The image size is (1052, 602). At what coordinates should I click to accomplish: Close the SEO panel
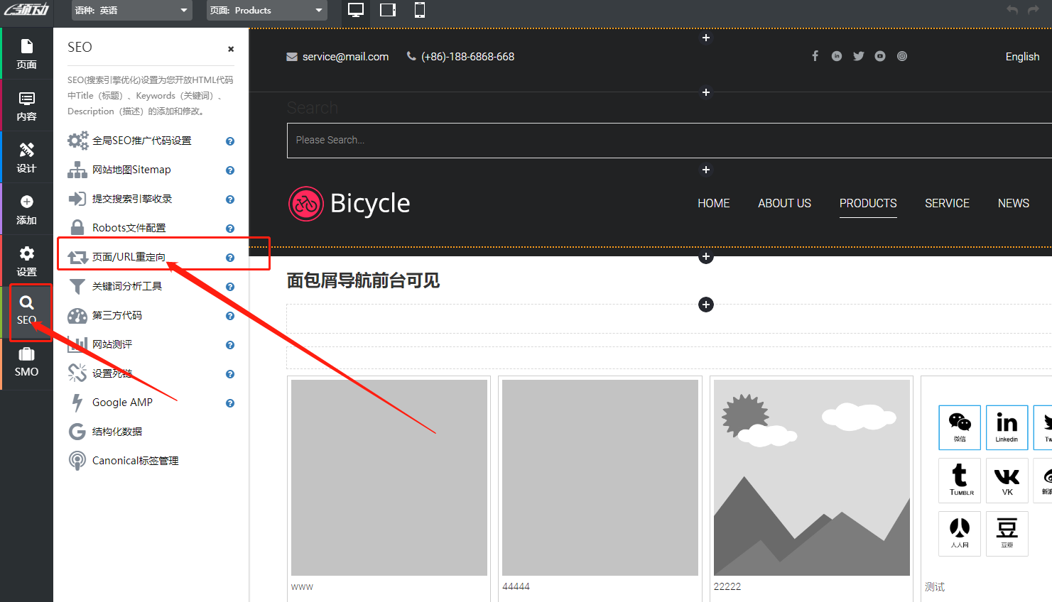(231, 49)
